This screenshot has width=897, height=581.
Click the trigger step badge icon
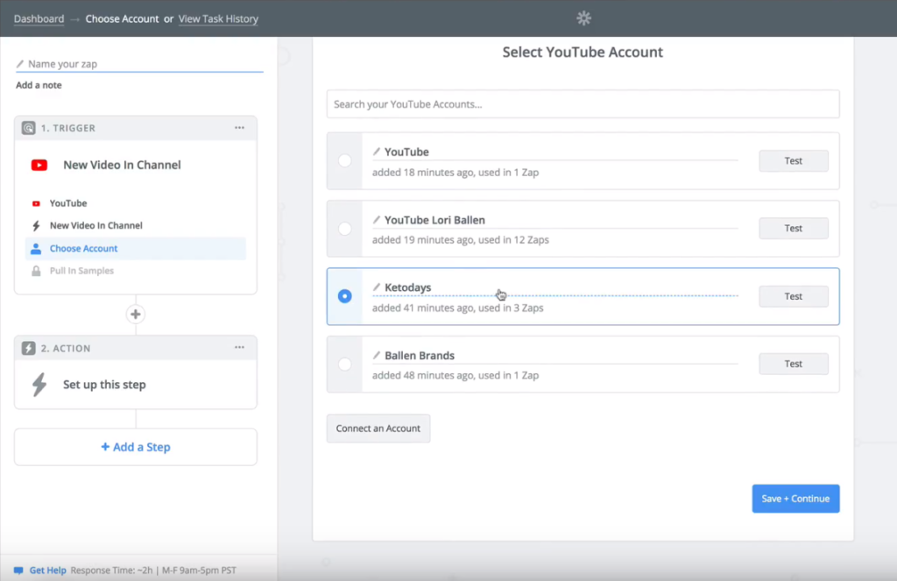pyautogui.click(x=29, y=128)
